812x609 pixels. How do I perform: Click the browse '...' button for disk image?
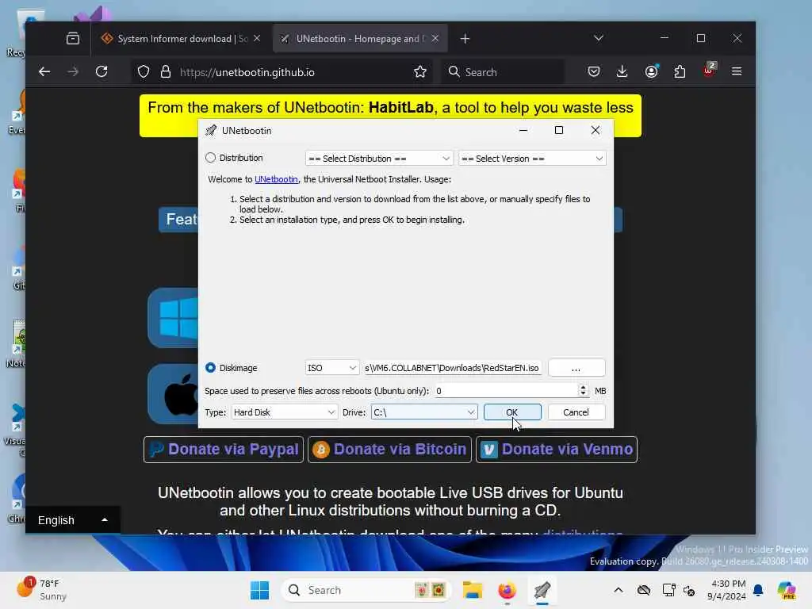pyautogui.click(x=576, y=368)
